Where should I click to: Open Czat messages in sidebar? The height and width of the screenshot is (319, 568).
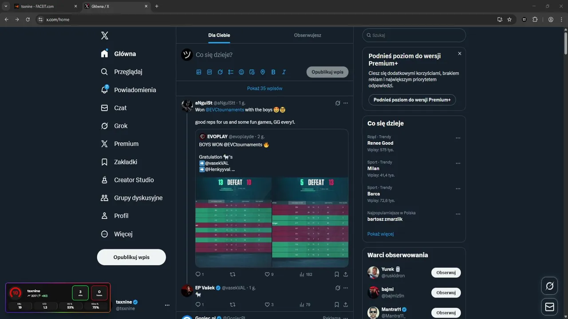(114, 108)
